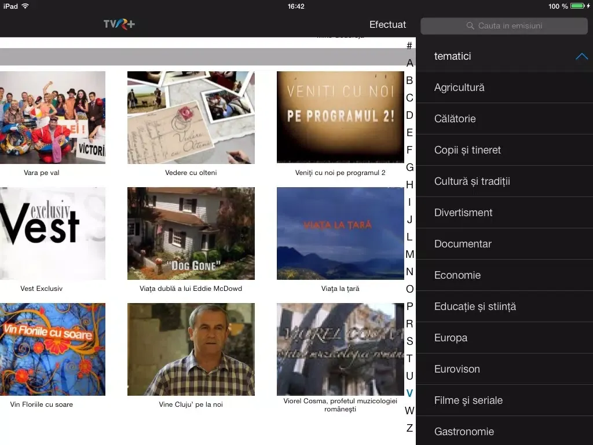
Task: Jump to letter C in index
Action: coord(409,98)
